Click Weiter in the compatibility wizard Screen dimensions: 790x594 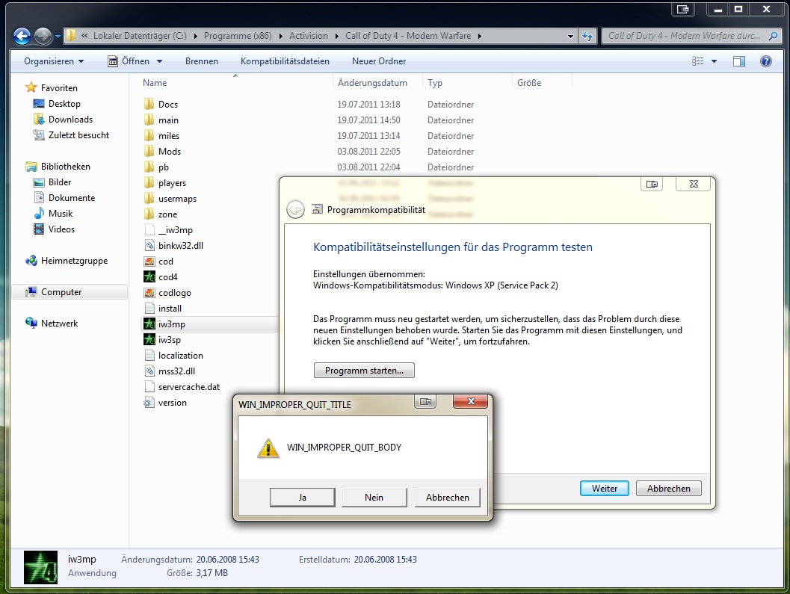(x=605, y=488)
